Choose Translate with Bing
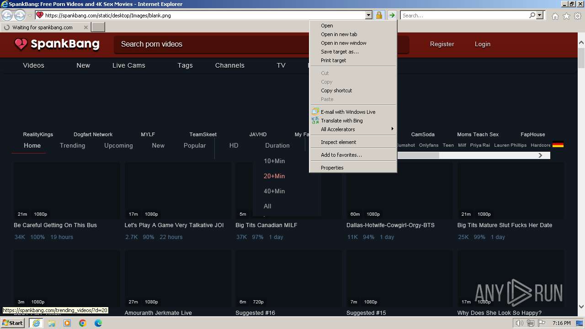 pos(353,121)
